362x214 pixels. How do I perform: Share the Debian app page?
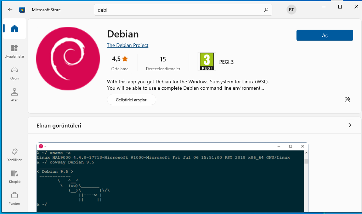pyautogui.click(x=347, y=100)
